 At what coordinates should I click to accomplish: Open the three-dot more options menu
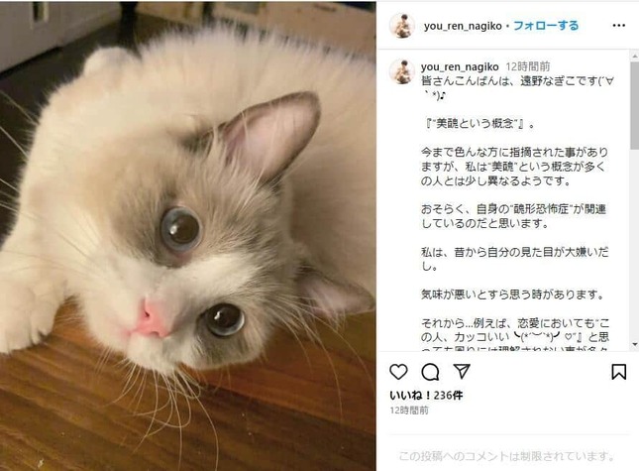(x=618, y=25)
